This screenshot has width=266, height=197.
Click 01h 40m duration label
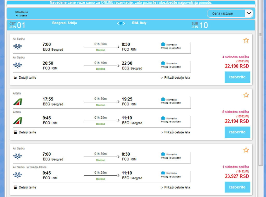pos(101,63)
